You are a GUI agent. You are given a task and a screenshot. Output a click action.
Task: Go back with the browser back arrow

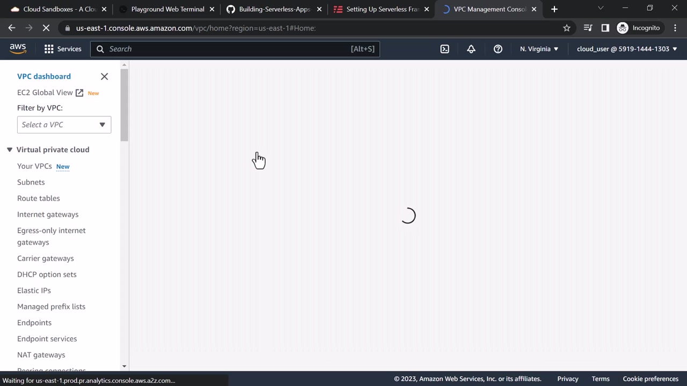(x=12, y=28)
